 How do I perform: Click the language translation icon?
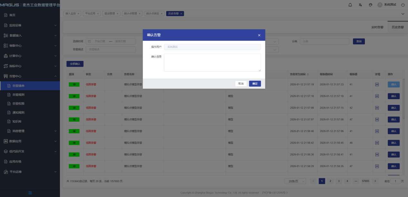point(360,5)
